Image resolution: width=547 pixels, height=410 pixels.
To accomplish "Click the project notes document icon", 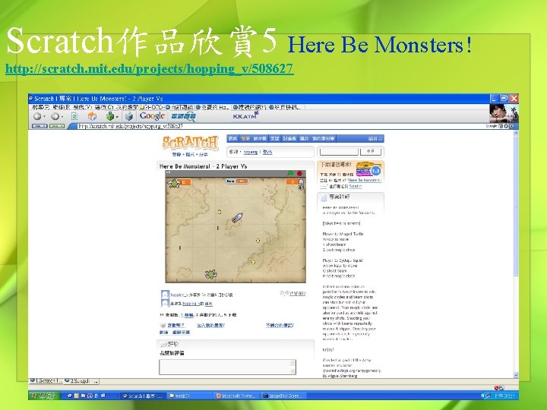I will [x=324, y=197].
